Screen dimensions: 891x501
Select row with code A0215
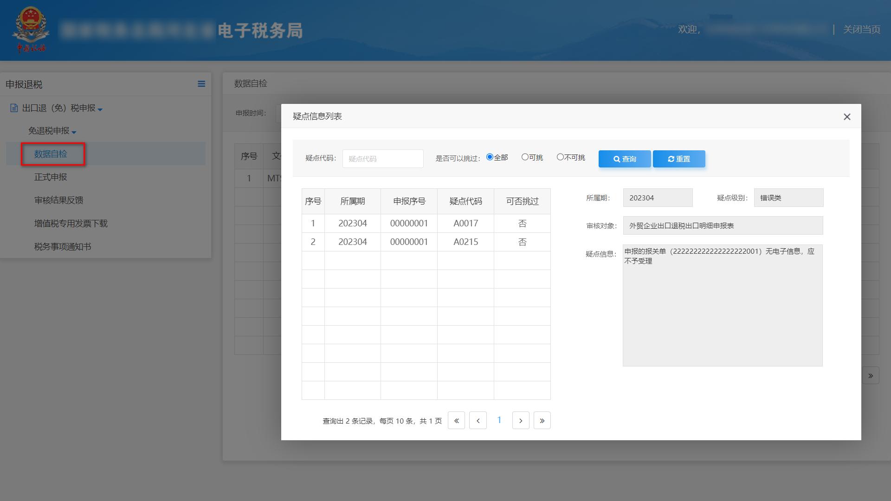[x=465, y=242]
